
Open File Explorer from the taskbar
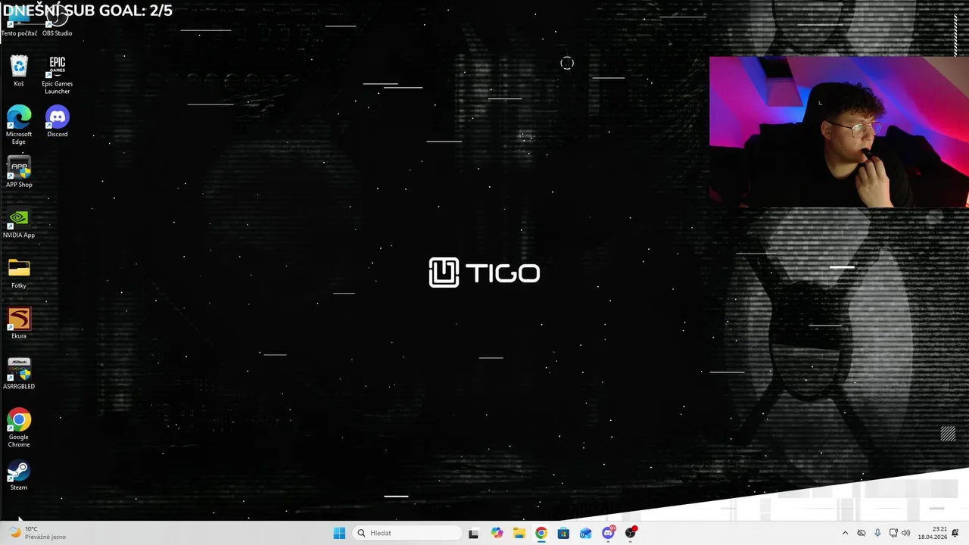519,533
